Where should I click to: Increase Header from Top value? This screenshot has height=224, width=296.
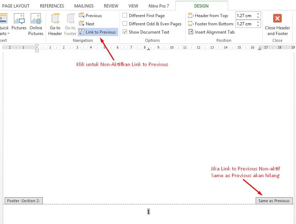259,14
